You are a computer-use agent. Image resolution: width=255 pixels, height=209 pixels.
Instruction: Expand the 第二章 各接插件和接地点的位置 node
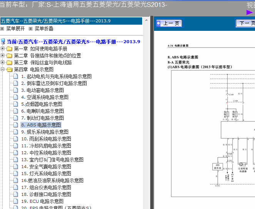coord(2,56)
